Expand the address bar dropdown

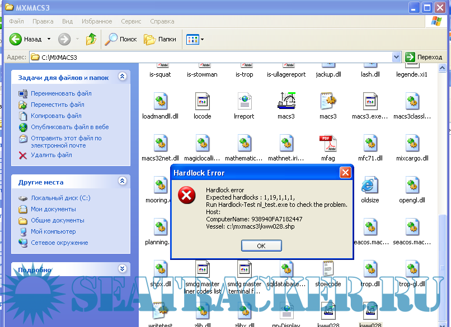[397, 57]
